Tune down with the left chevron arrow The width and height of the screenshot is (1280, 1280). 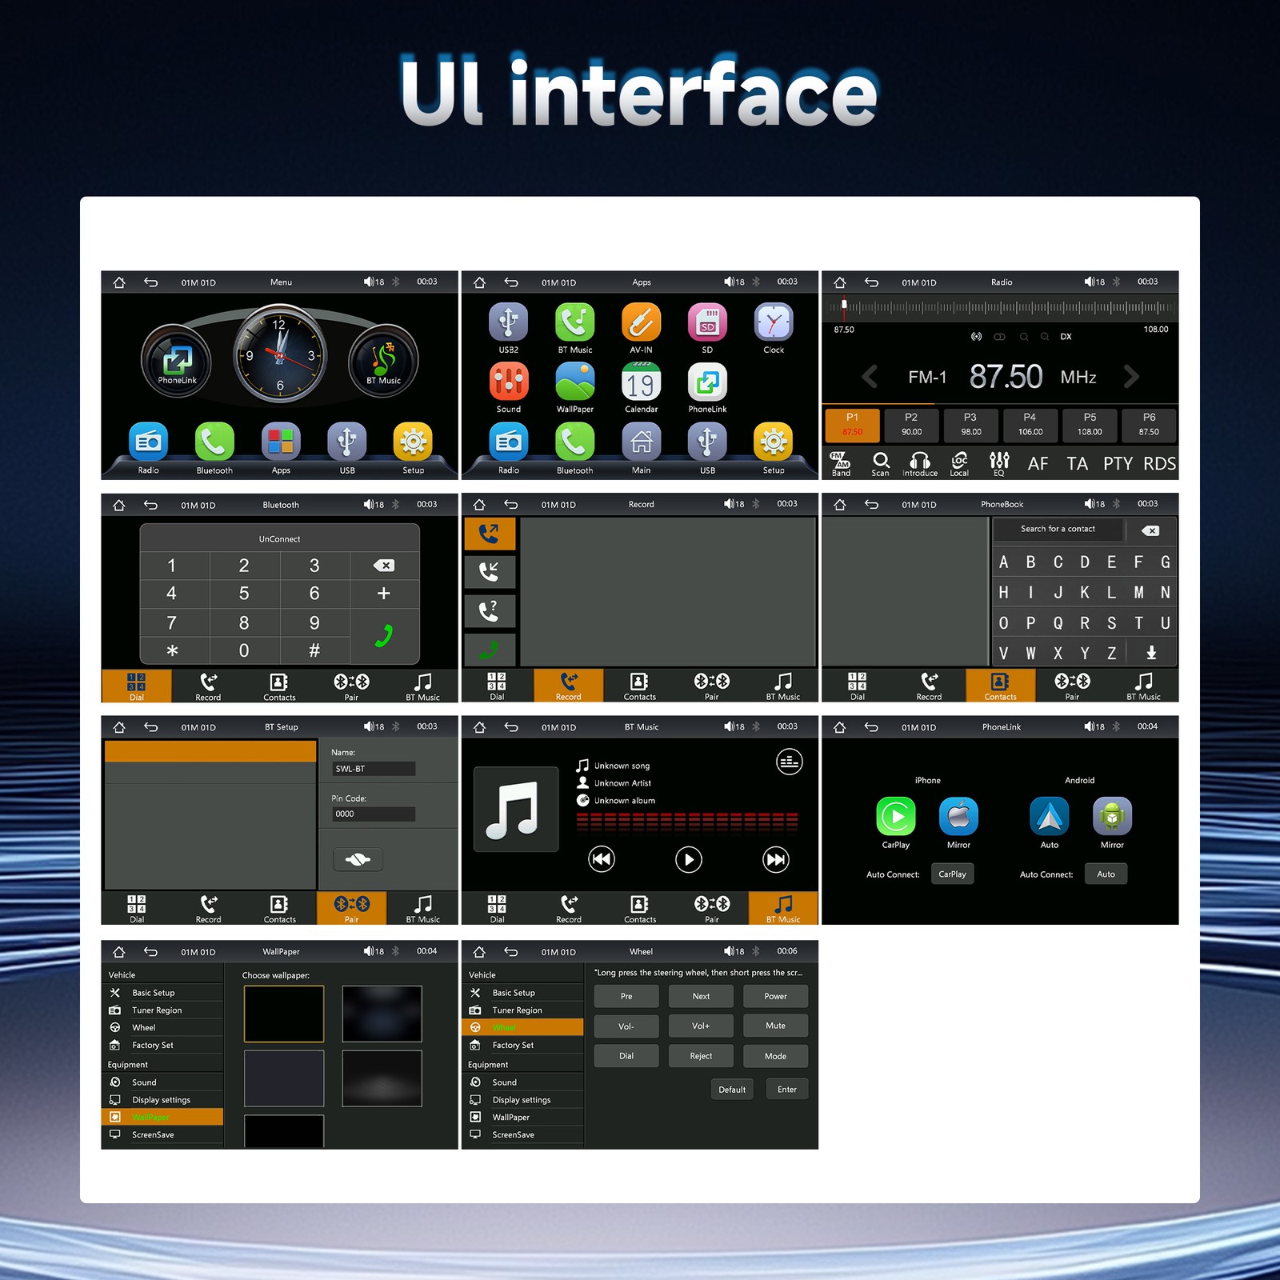tap(870, 376)
